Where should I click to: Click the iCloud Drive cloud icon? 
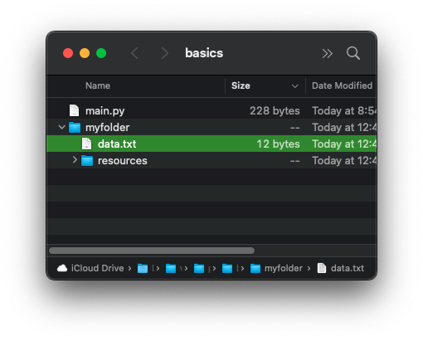(62, 268)
